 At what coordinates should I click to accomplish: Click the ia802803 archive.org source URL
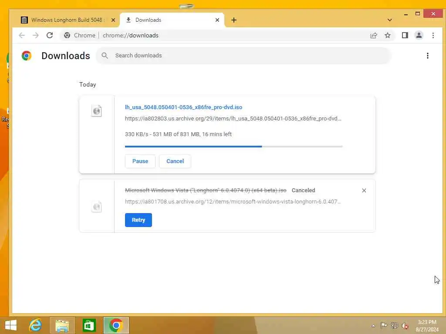(x=233, y=119)
